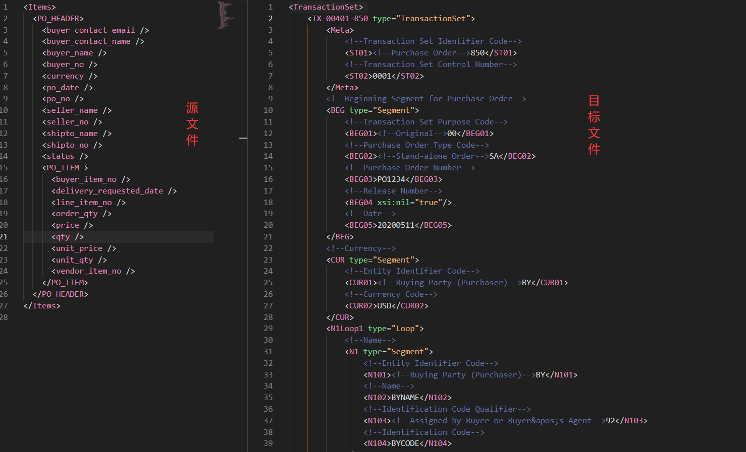Click the BEG01 Original 00 line
The image size is (746, 452).
tap(419, 134)
